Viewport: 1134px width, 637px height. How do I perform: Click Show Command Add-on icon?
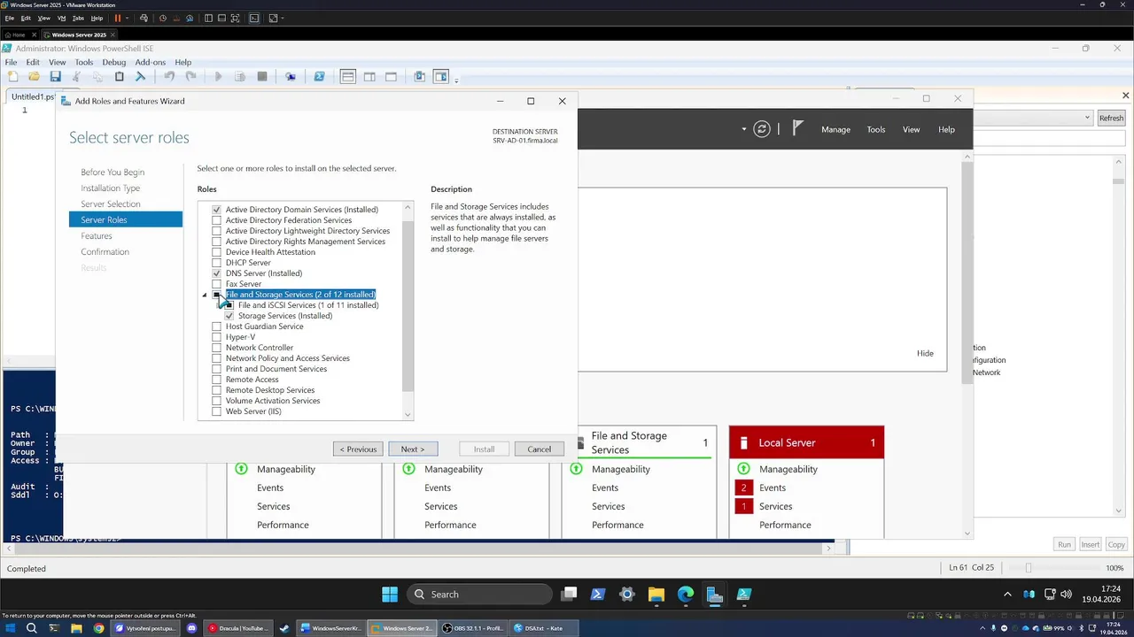[441, 77]
